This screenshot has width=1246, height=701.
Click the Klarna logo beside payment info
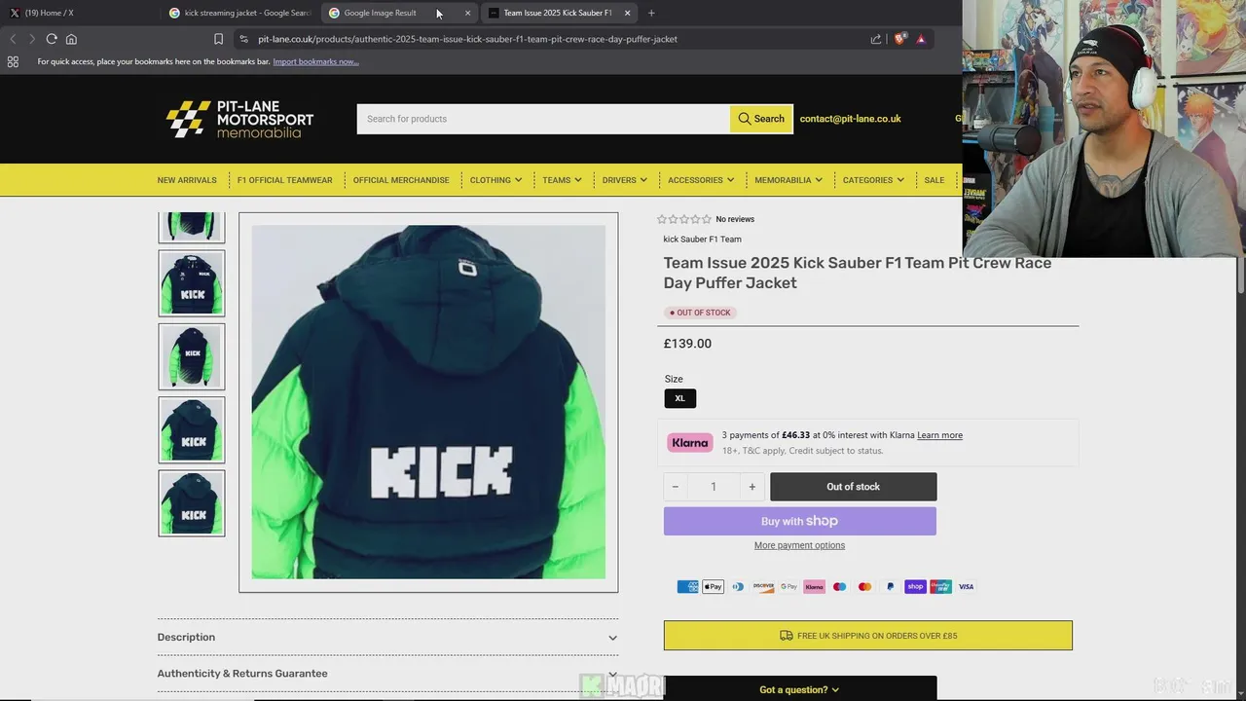click(690, 443)
